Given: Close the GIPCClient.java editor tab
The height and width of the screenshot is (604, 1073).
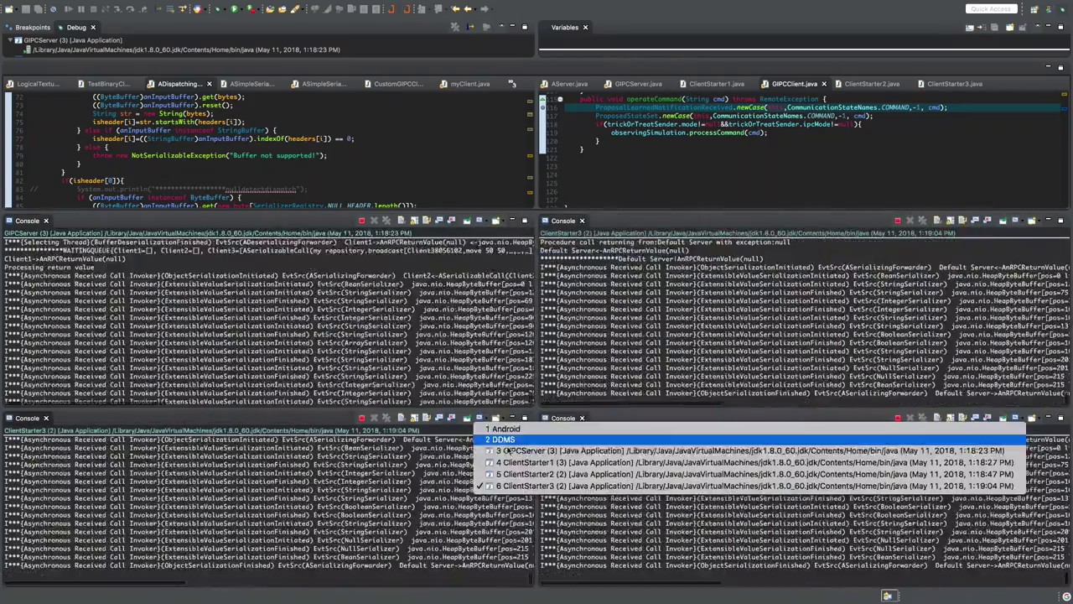Looking at the screenshot, I should pyautogui.click(x=824, y=84).
